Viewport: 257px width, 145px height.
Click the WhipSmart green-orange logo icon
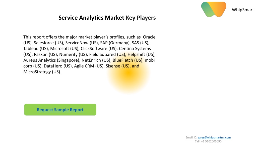click(214, 9)
